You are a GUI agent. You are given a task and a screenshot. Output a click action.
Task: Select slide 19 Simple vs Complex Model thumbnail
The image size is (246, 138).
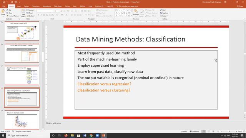click(x=22, y=120)
